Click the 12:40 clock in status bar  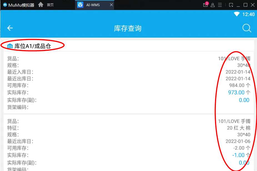point(248,14)
